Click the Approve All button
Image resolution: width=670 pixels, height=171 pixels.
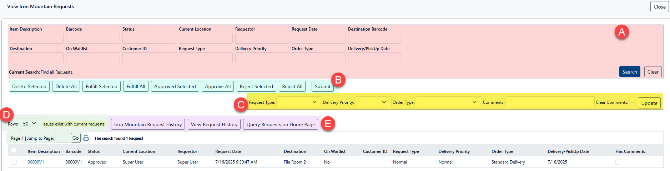coord(218,86)
